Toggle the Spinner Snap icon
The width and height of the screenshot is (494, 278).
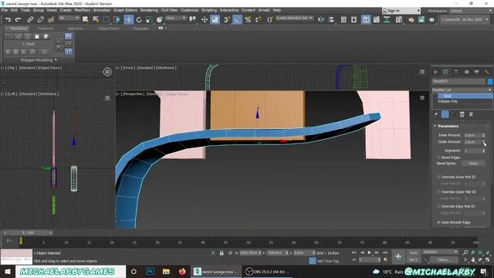pos(259,19)
